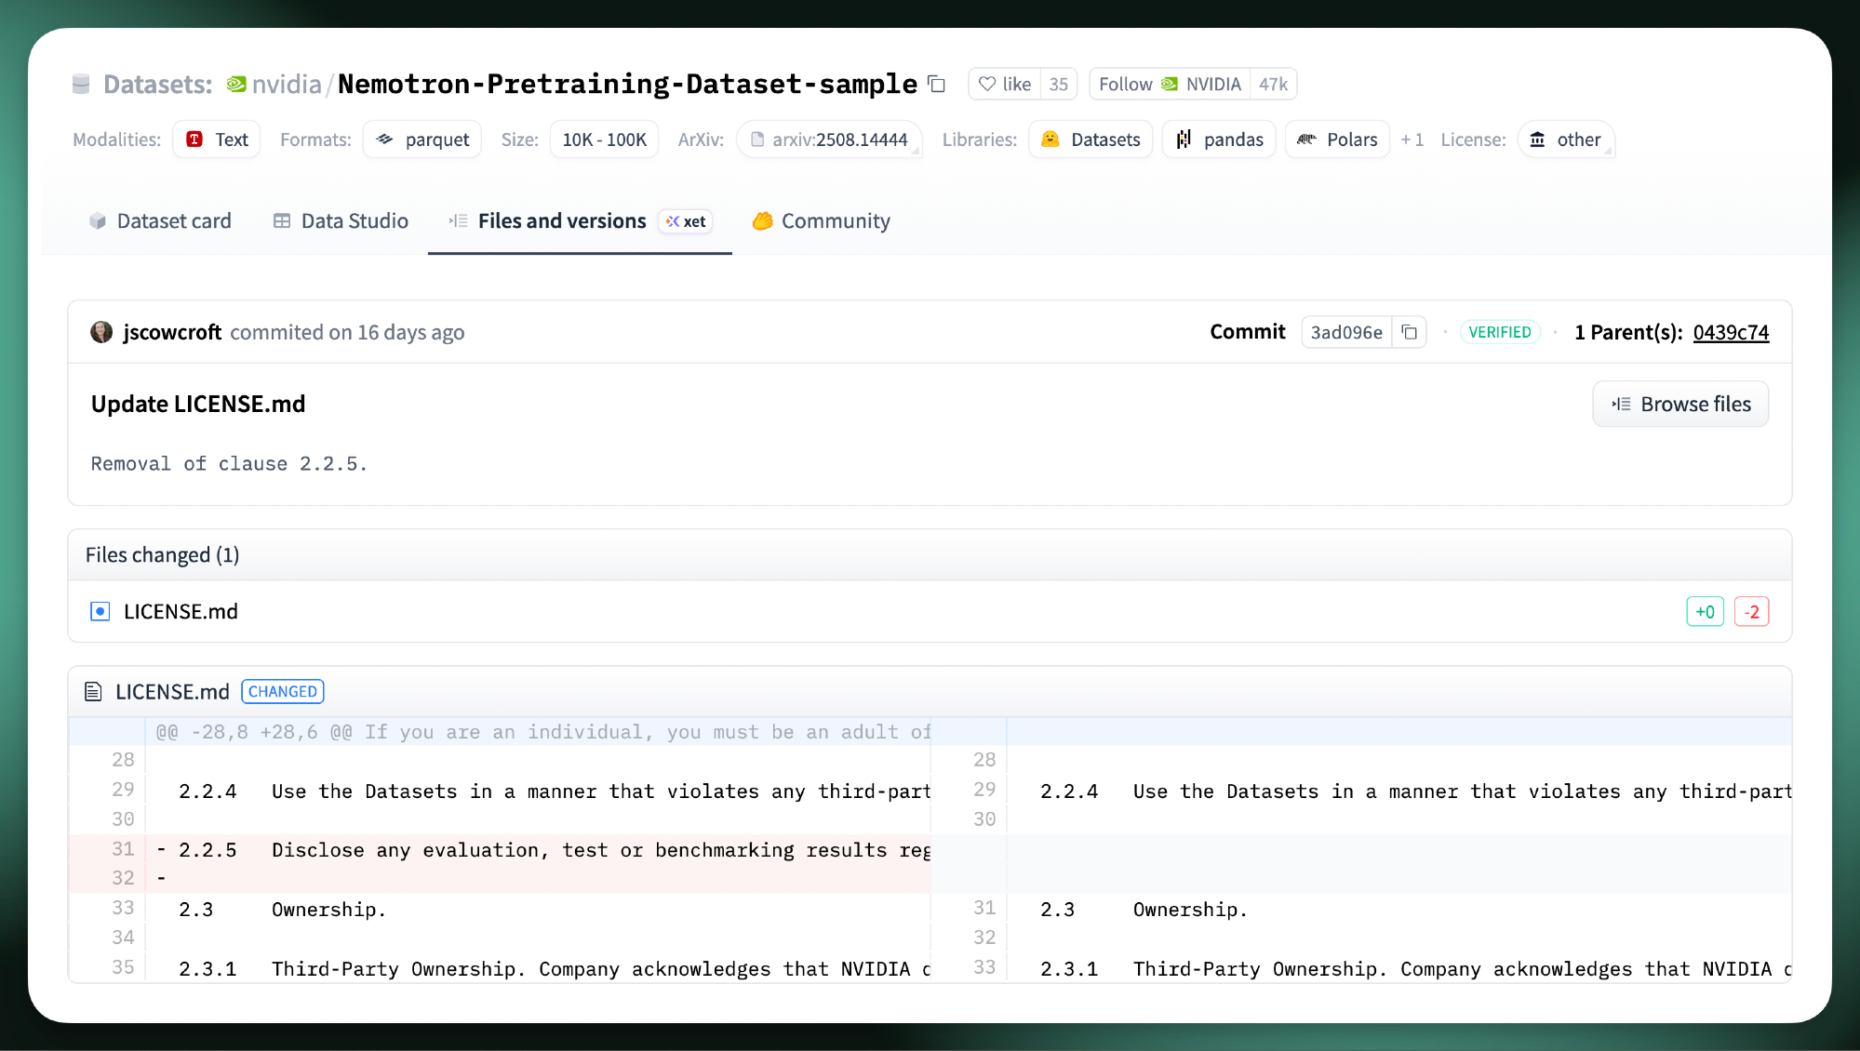
Task: Follow NVIDIA organization
Action: tap(1170, 85)
